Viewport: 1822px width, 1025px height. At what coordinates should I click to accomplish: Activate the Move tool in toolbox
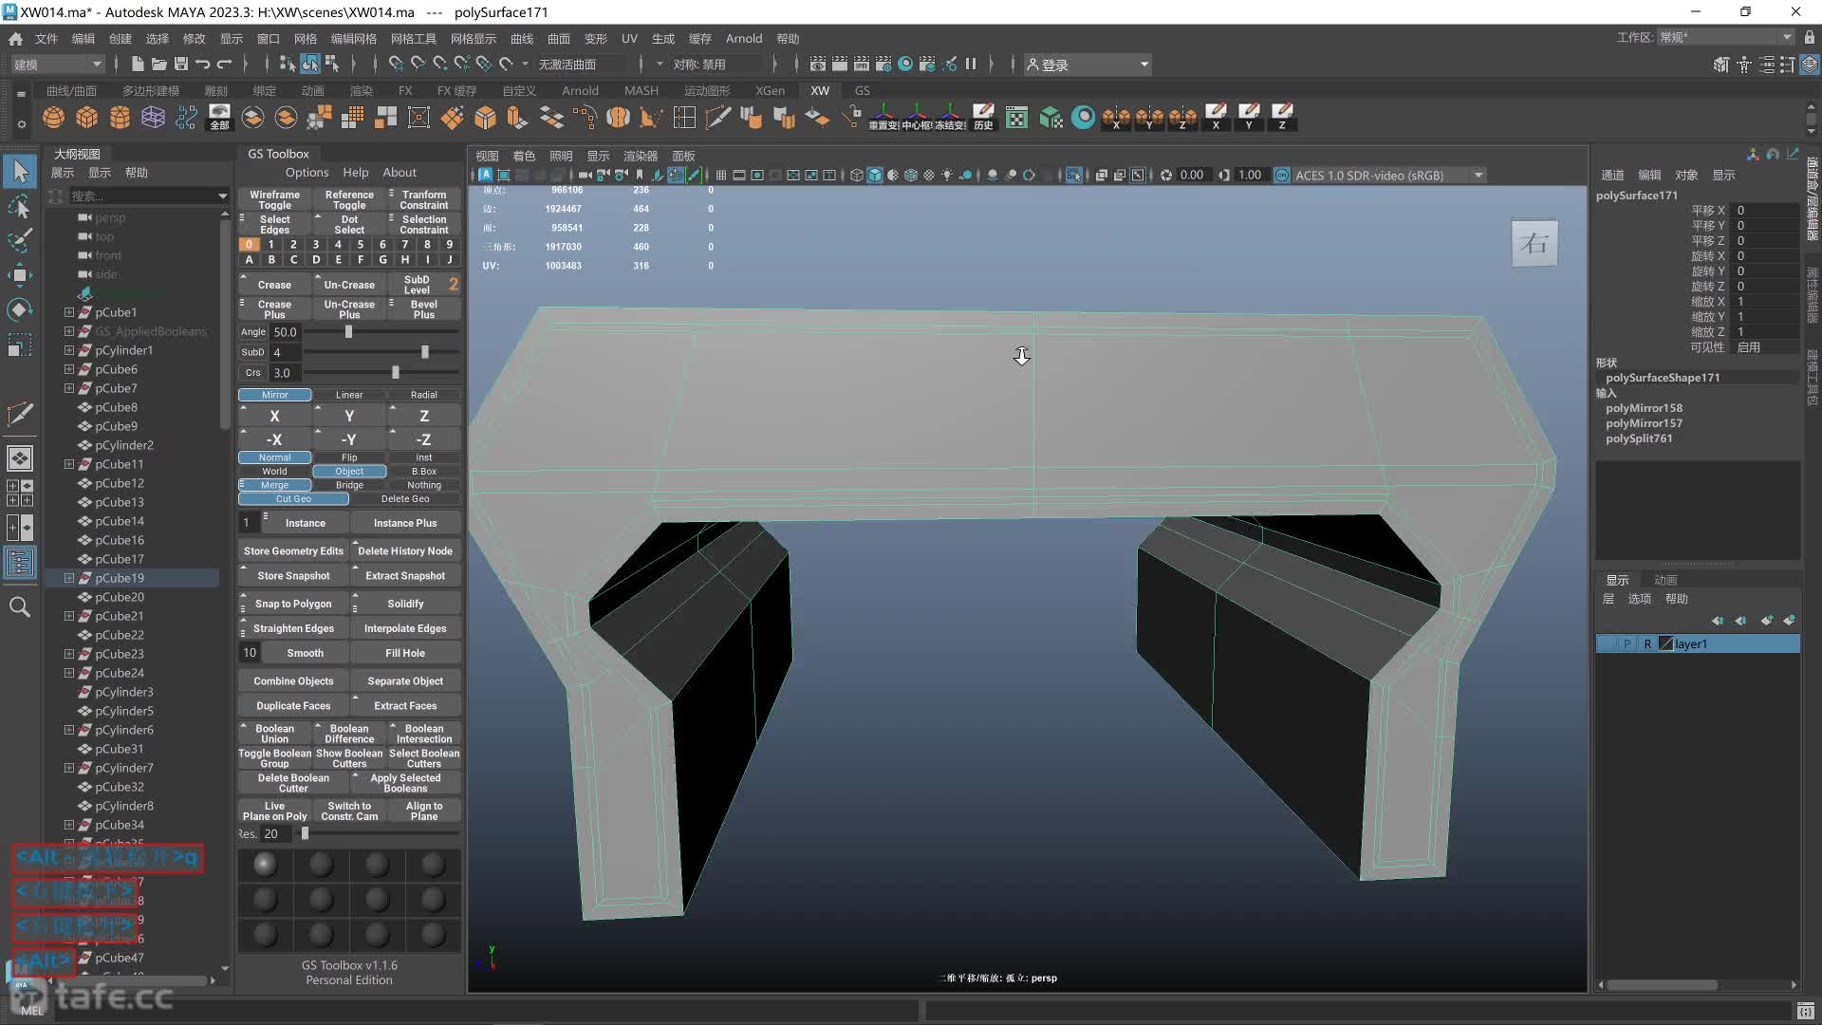(20, 275)
